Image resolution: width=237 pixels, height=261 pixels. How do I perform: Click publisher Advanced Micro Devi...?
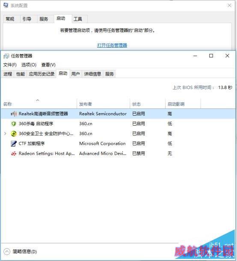click(103, 153)
